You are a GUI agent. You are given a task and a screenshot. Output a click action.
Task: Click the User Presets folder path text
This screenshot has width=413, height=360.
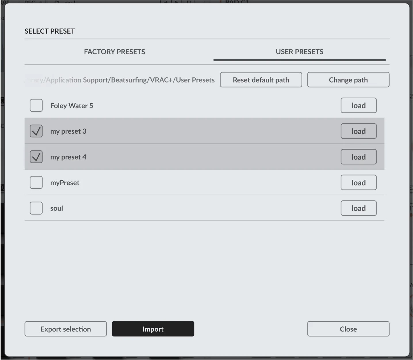pyautogui.click(x=120, y=80)
